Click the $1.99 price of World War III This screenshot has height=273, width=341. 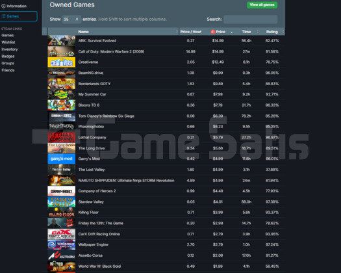(x=218, y=266)
